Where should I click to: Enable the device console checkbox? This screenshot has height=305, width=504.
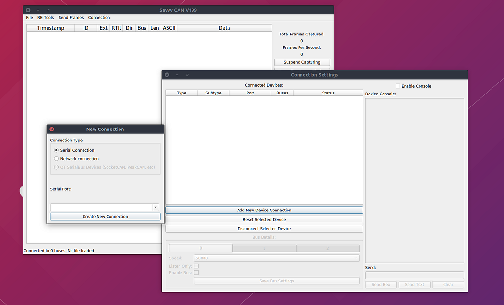tap(397, 86)
